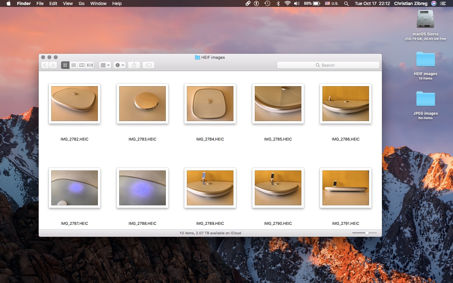Open Notification Center from menu bar
The height and width of the screenshot is (283, 453).
(x=443, y=3)
